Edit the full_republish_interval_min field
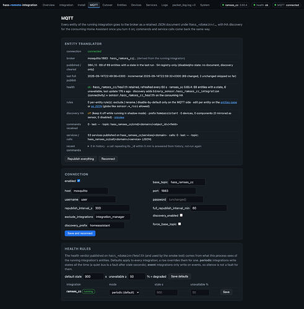Image resolution: width=304 pixels, height=309 pixels. coord(209,208)
